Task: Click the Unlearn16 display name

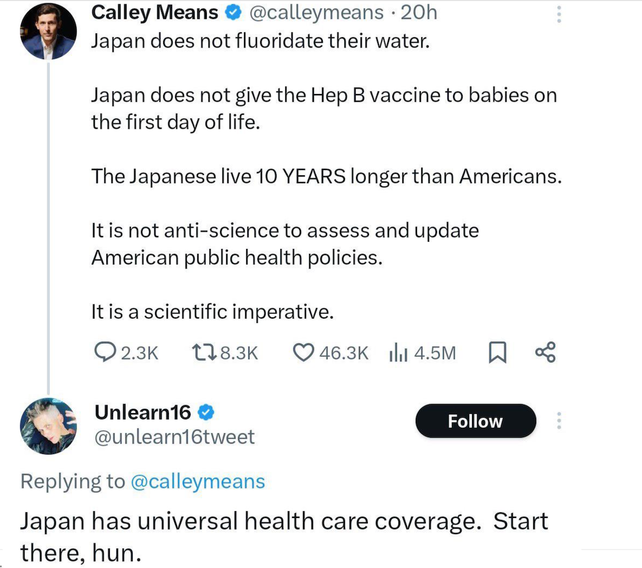Action: [x=142, y=413]
